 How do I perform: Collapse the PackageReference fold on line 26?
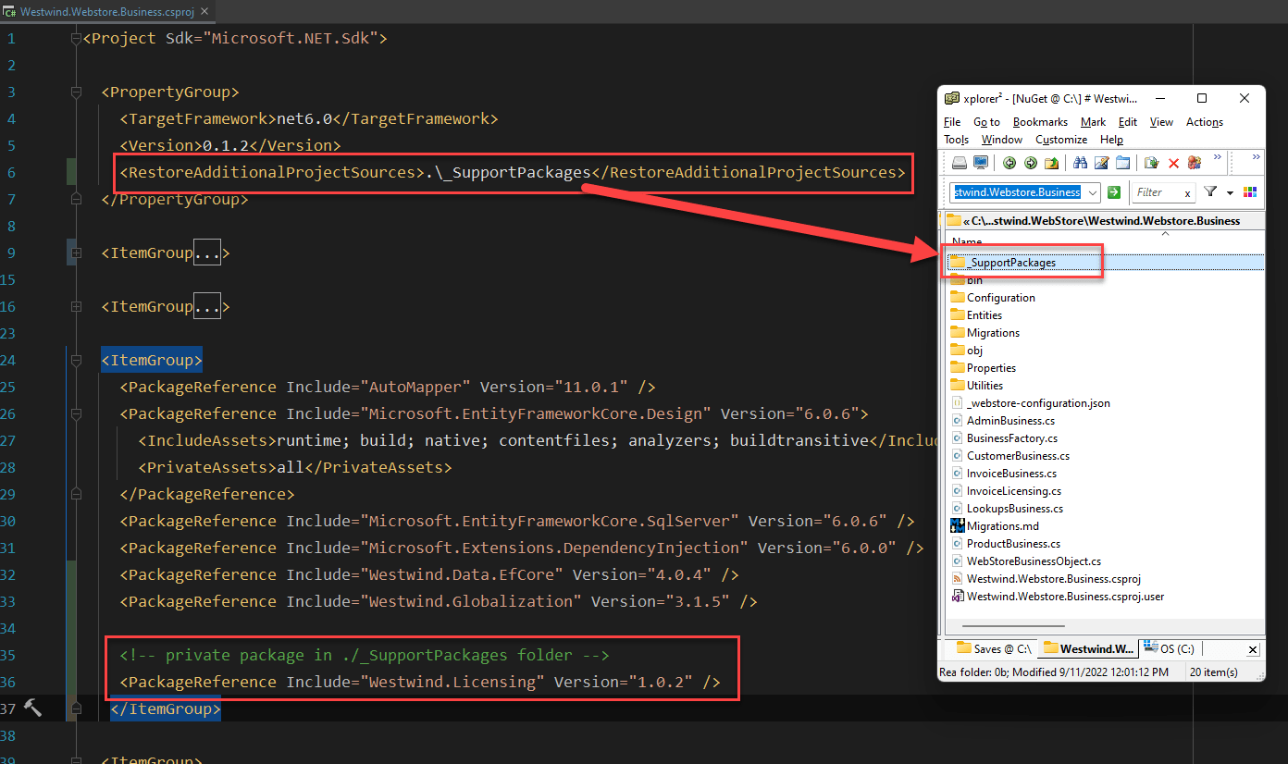coord(75,414)
